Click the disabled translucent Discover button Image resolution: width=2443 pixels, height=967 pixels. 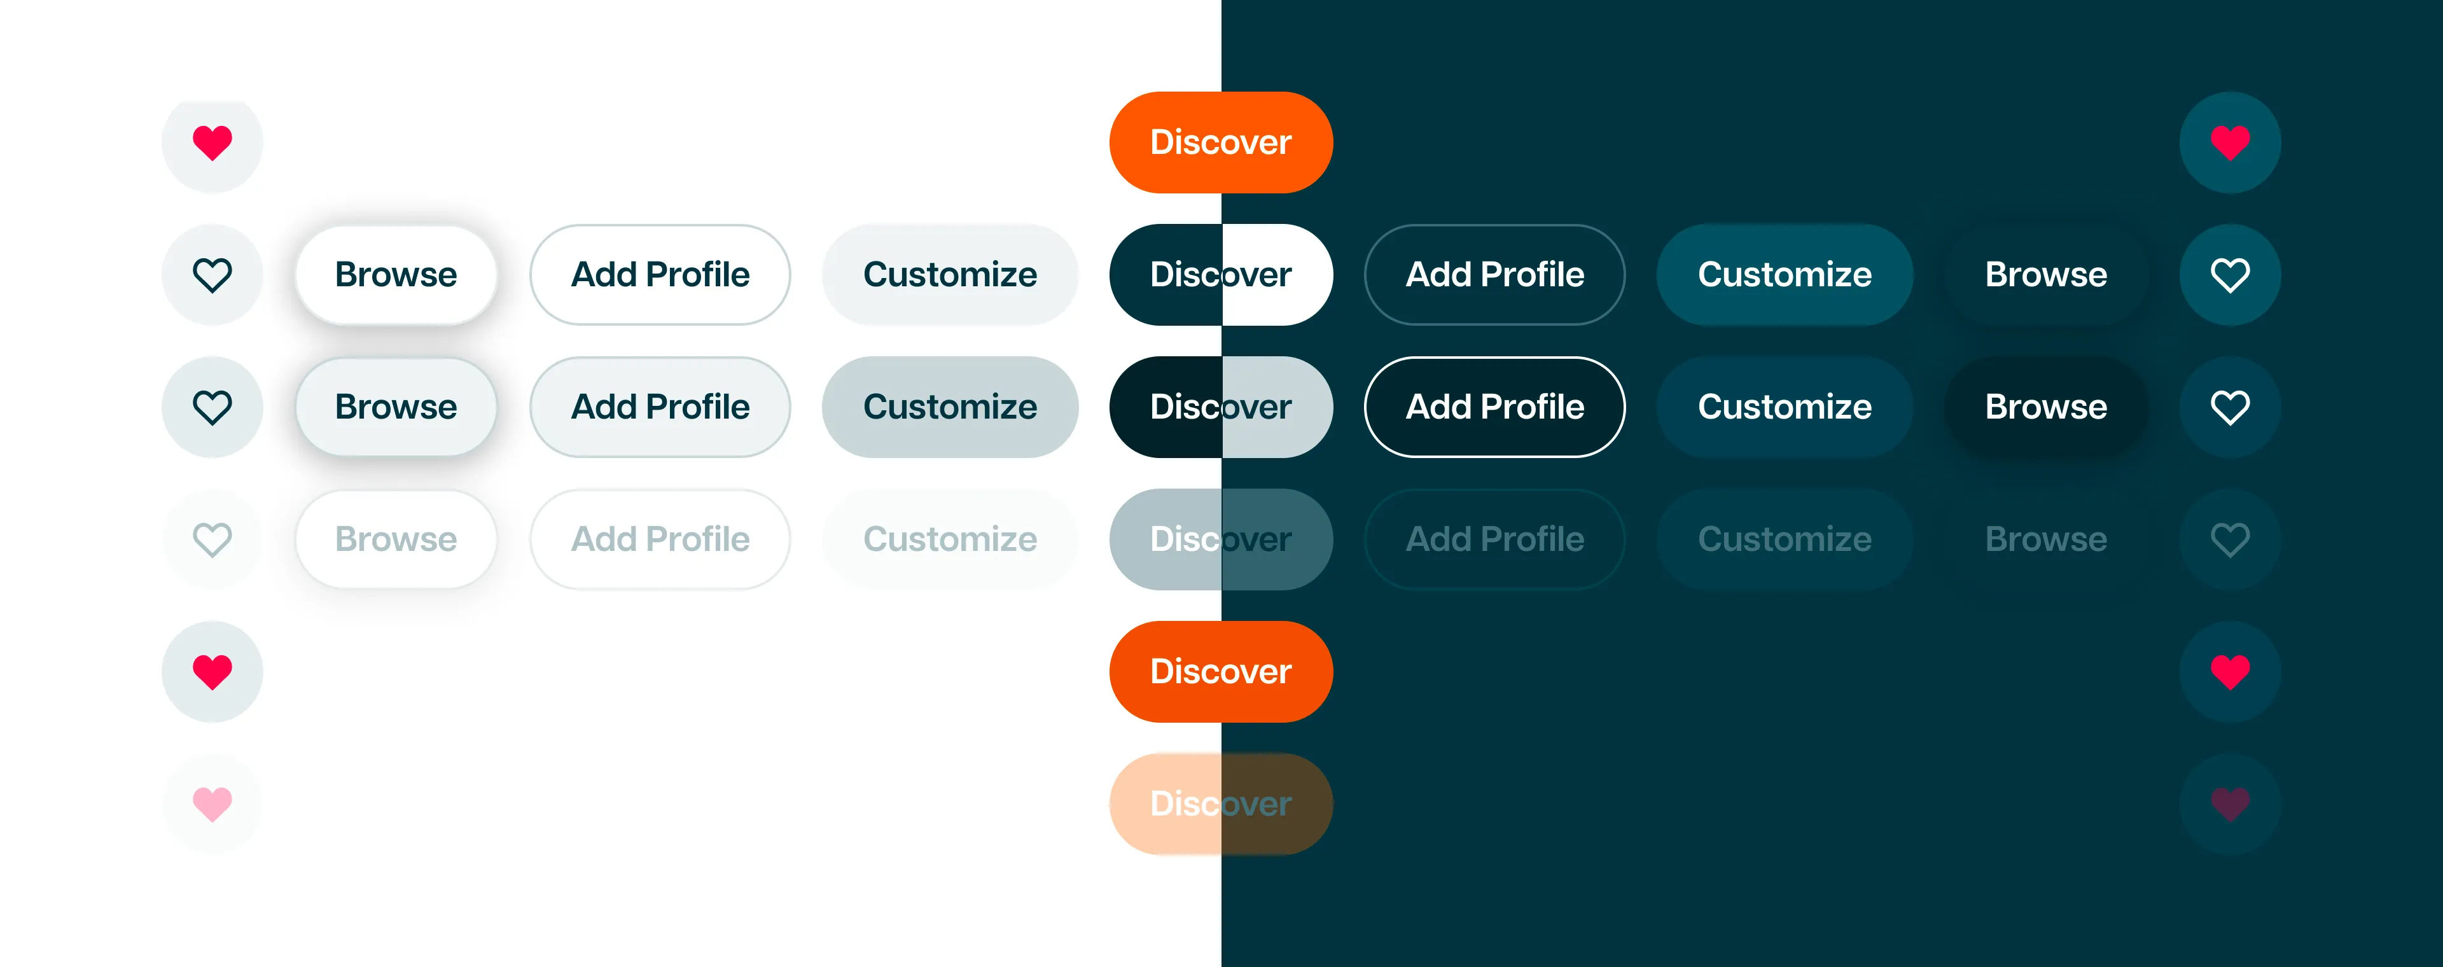1221,803
